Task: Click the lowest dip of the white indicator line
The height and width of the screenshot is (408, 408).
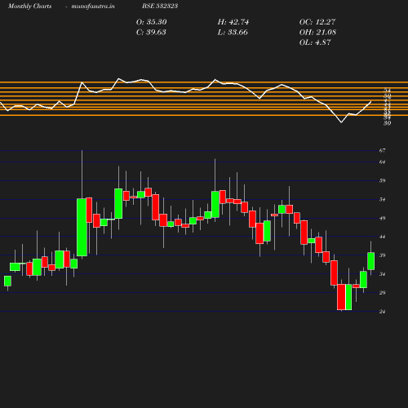Action: click(x=341, y=122)
